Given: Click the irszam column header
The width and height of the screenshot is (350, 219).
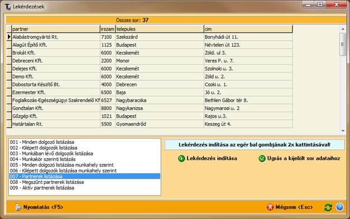Looking at the screenshot, I should (108, 29).
